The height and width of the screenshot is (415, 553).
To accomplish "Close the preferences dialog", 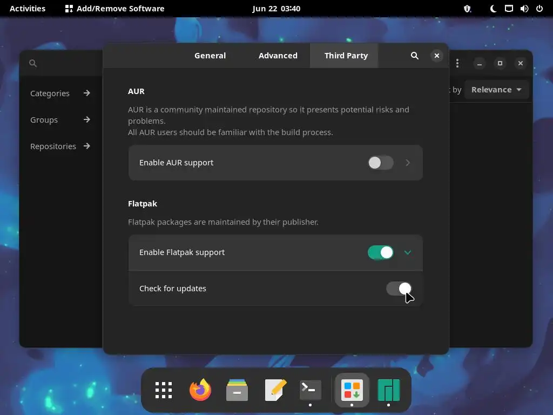I will click(x=436, y=56).
